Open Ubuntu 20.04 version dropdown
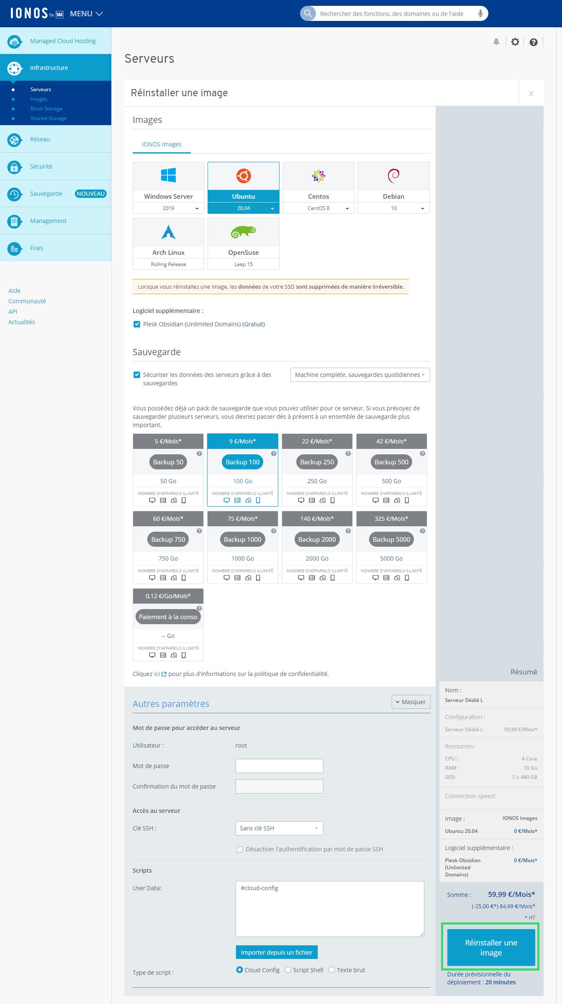Screen dimensions: 562x1004 tap(244, 208)
